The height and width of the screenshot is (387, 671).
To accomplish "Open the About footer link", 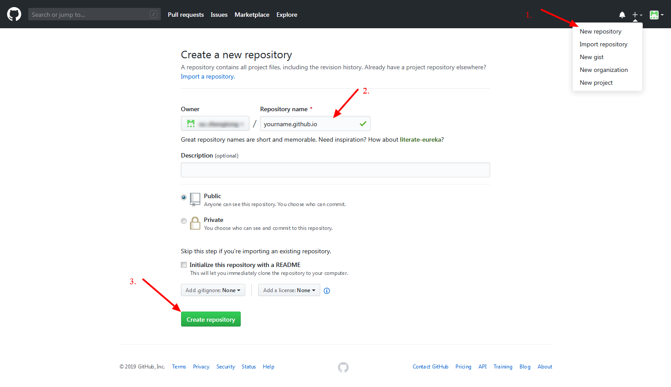I will 545,367.
